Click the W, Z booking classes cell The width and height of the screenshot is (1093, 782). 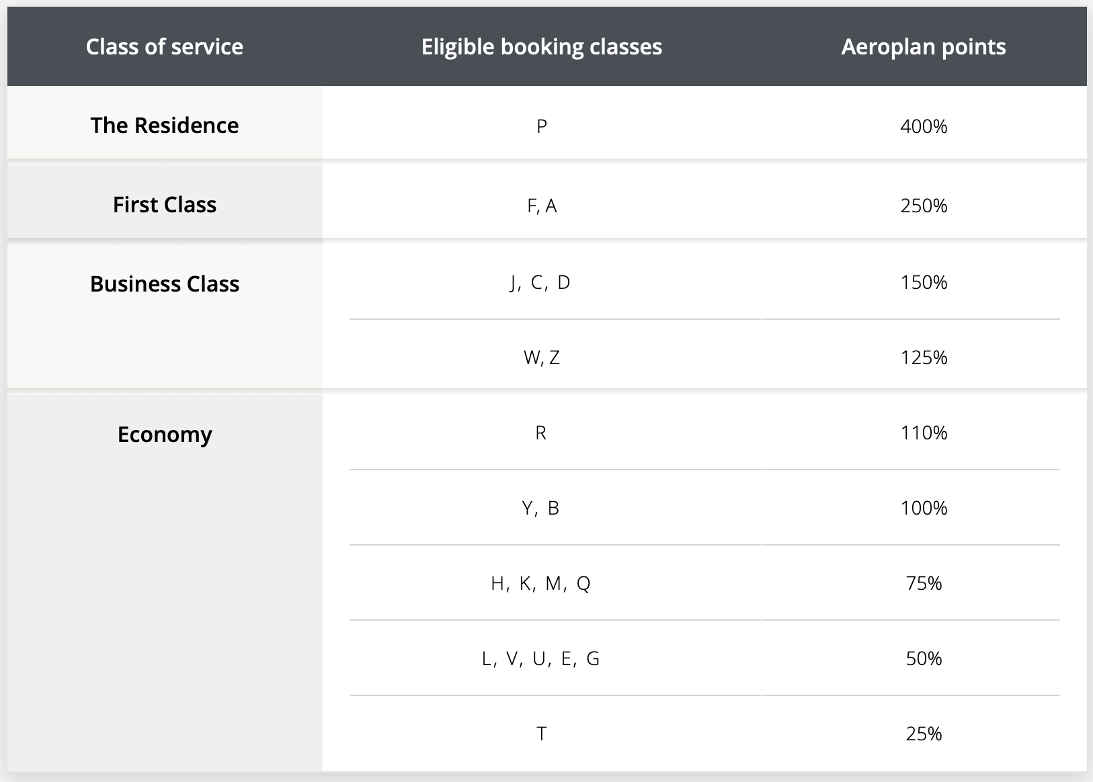tap(542, 357)
